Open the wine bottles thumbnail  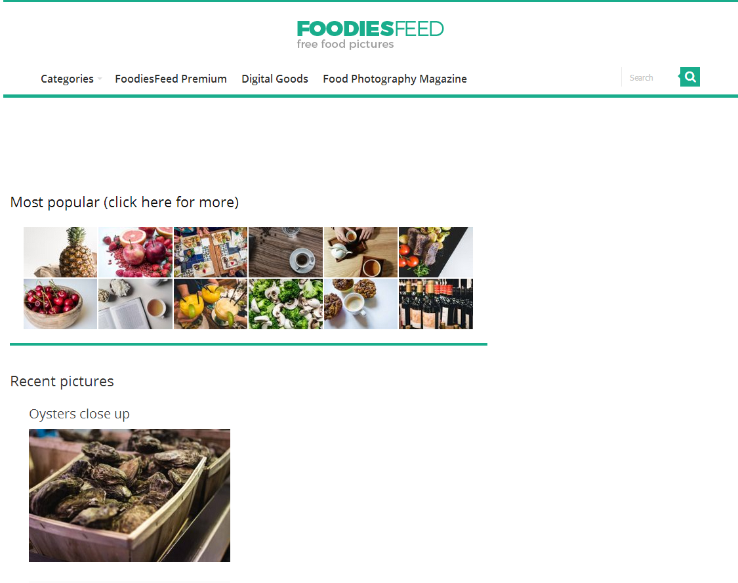[436, 304]
